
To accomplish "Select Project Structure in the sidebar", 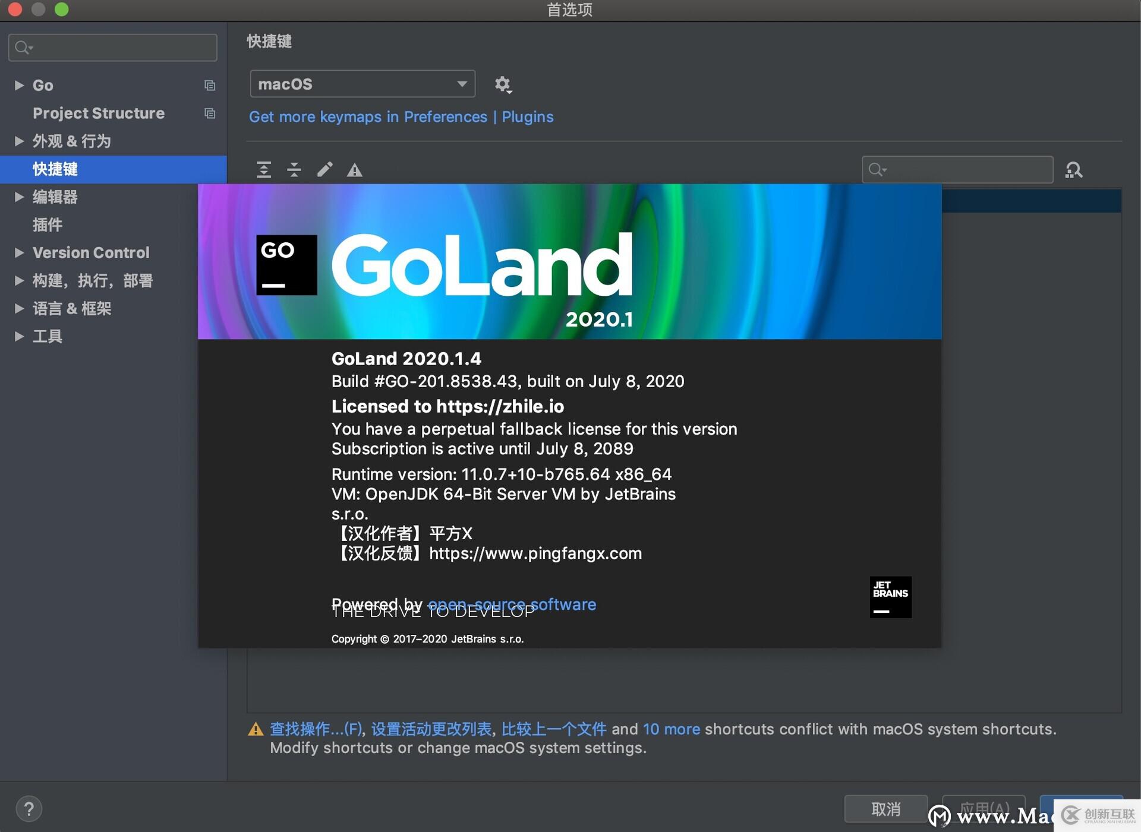I will [99, 113].
